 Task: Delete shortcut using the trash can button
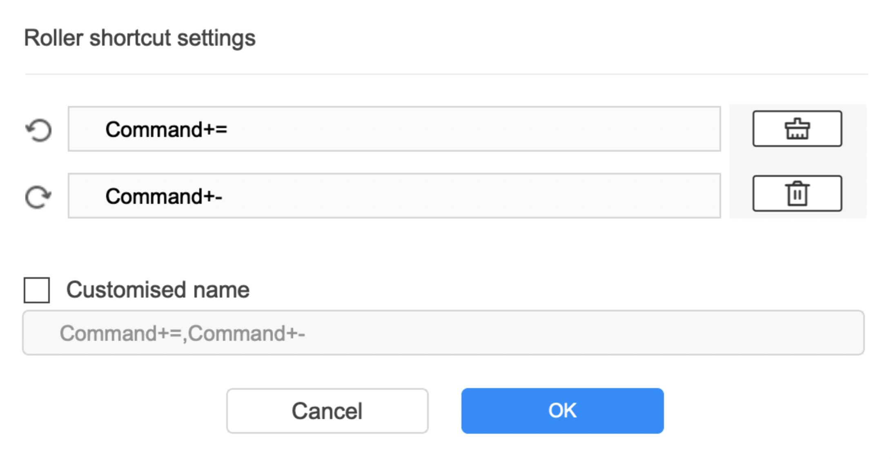(797, 194)
